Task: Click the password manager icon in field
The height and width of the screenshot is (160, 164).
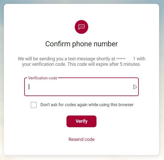Action: 135,87
